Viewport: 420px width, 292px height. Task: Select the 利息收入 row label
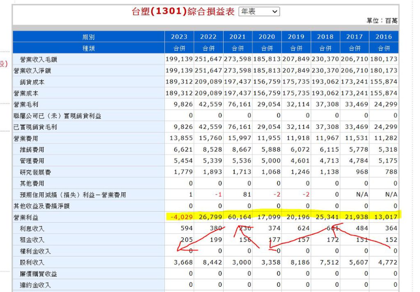pyautogui.click(x=32, y=229)
